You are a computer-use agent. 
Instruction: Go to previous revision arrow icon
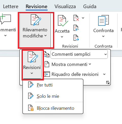(x=76, y=28)
